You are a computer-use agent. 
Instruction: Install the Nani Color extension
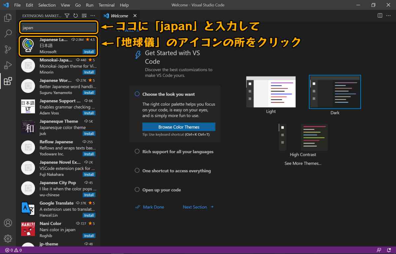tap(89, 236)
